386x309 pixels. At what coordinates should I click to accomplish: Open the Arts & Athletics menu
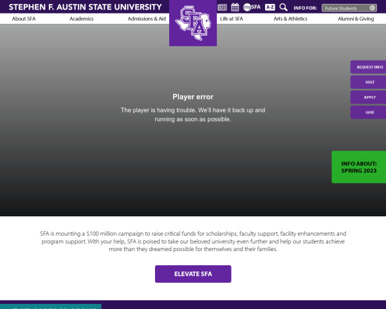coord(290,19)
